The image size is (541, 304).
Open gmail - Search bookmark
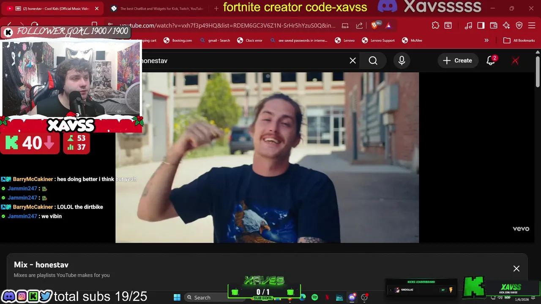click(x=215, y=41)
